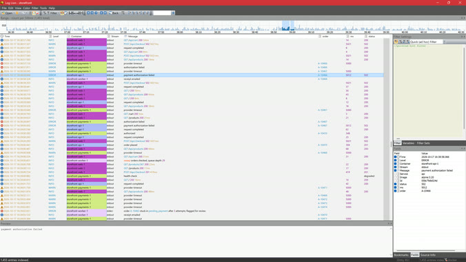This screenshot has height=262, width=466.
Task: Click the Level column header
Action: (57, 37)
